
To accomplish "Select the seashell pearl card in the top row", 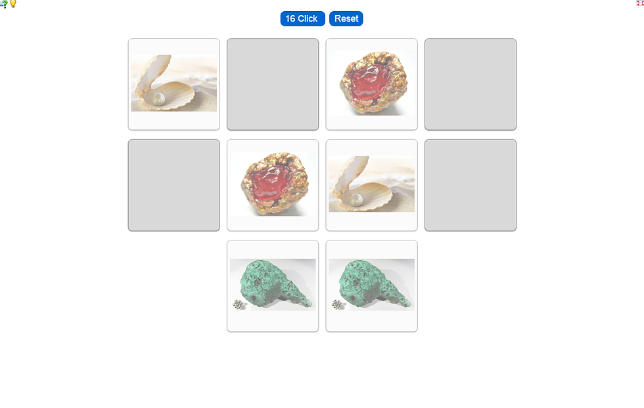I will tap(173, 84).
